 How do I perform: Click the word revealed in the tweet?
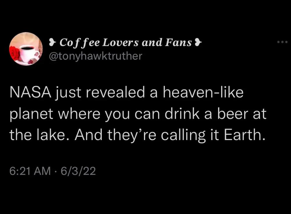click(x=115, y=92)
